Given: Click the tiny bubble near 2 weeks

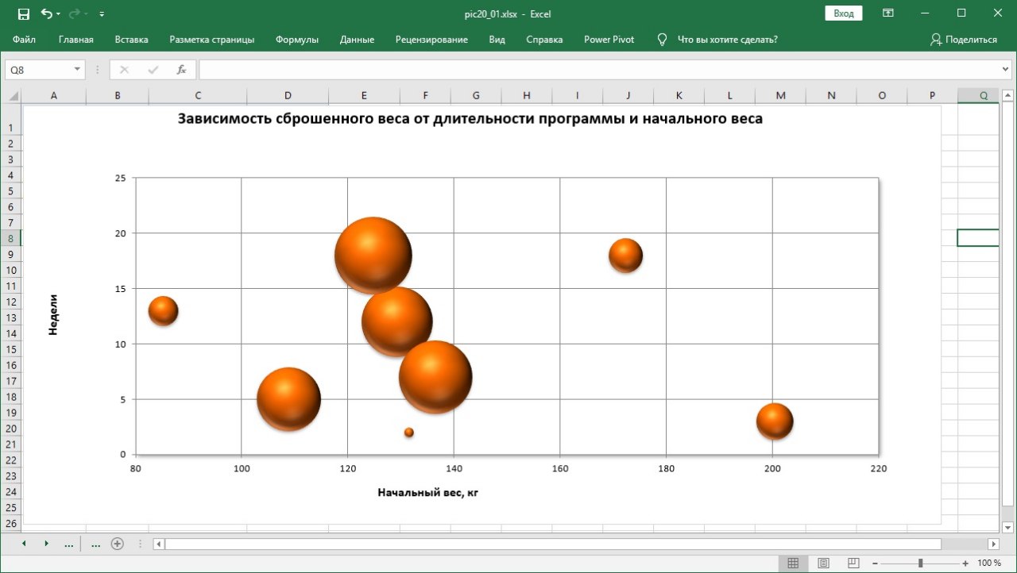Looking at the screenshot, I should pyautogui.click(x=409, y=433).
